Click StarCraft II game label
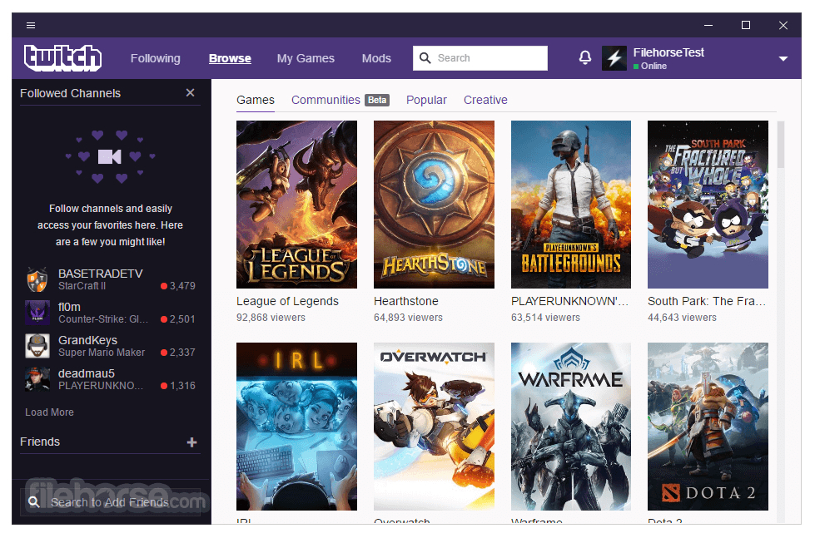815x538 pixels. coord(82,285)
